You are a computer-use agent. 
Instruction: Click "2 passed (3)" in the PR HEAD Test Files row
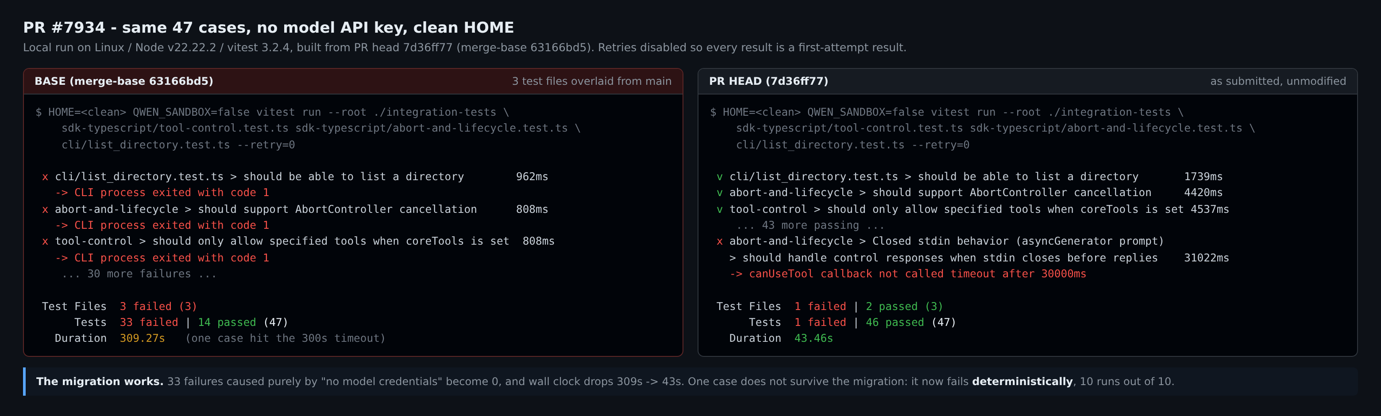(x=904, y=306)
